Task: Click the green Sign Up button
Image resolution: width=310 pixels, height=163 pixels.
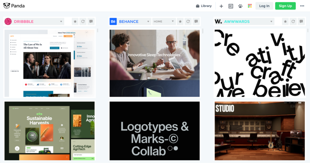Action: coord(285,6)
